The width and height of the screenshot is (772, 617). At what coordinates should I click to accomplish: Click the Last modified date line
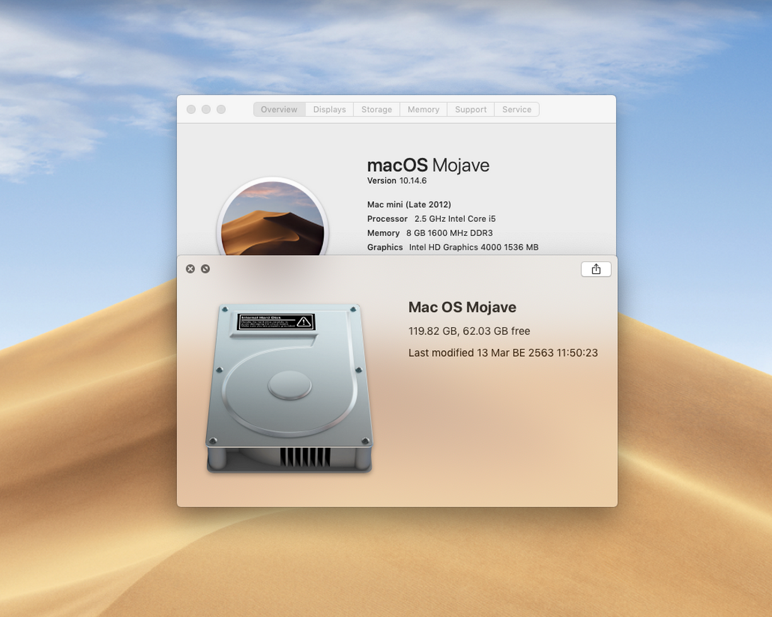pos(503,352)
